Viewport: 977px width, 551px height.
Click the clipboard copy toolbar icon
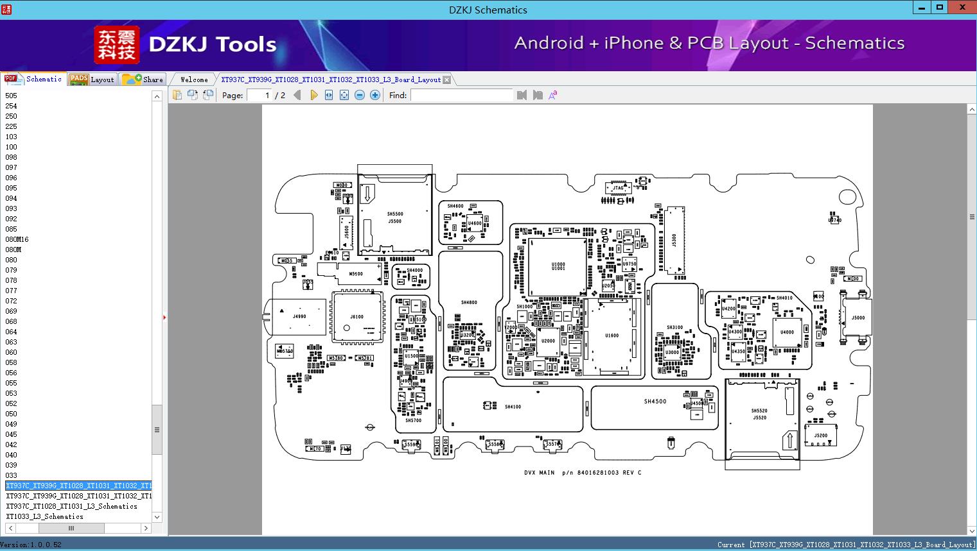pos(177,95)
